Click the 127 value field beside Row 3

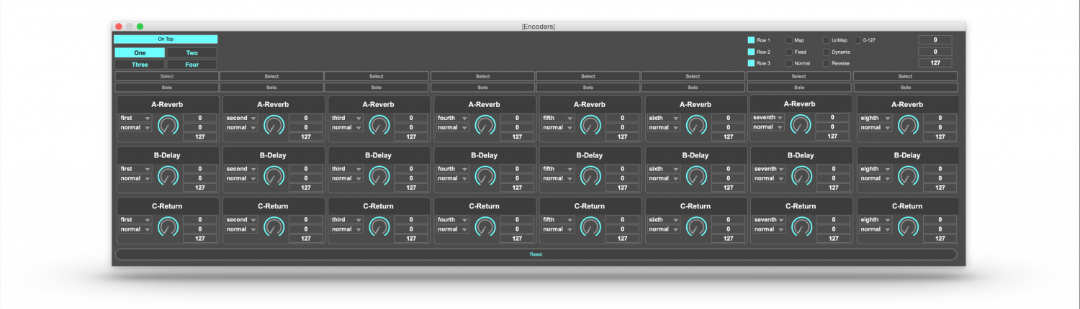[x=935, y=63]
